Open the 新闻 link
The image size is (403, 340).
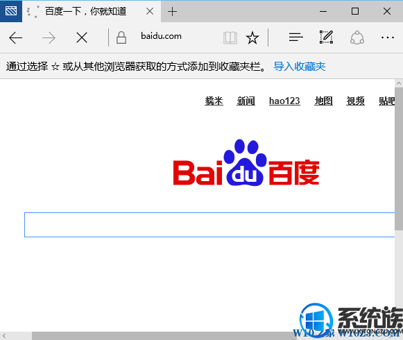tap(246, 101)
